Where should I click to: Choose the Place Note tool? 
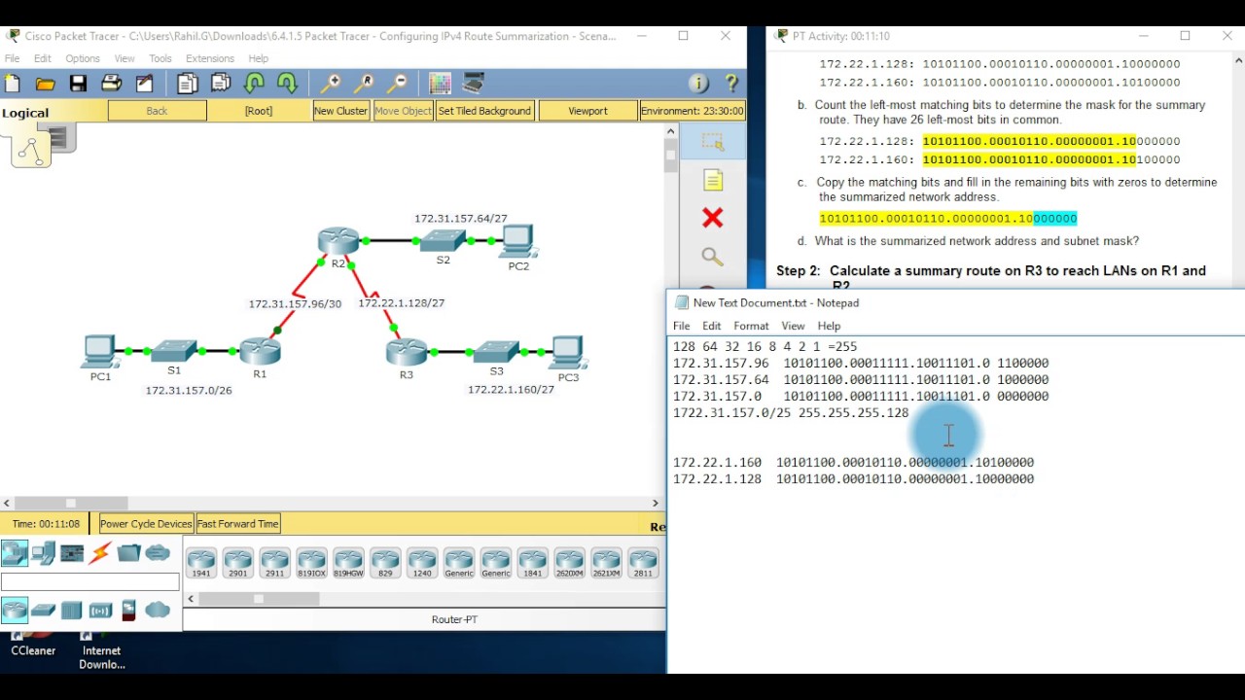[x=713, y=181]
